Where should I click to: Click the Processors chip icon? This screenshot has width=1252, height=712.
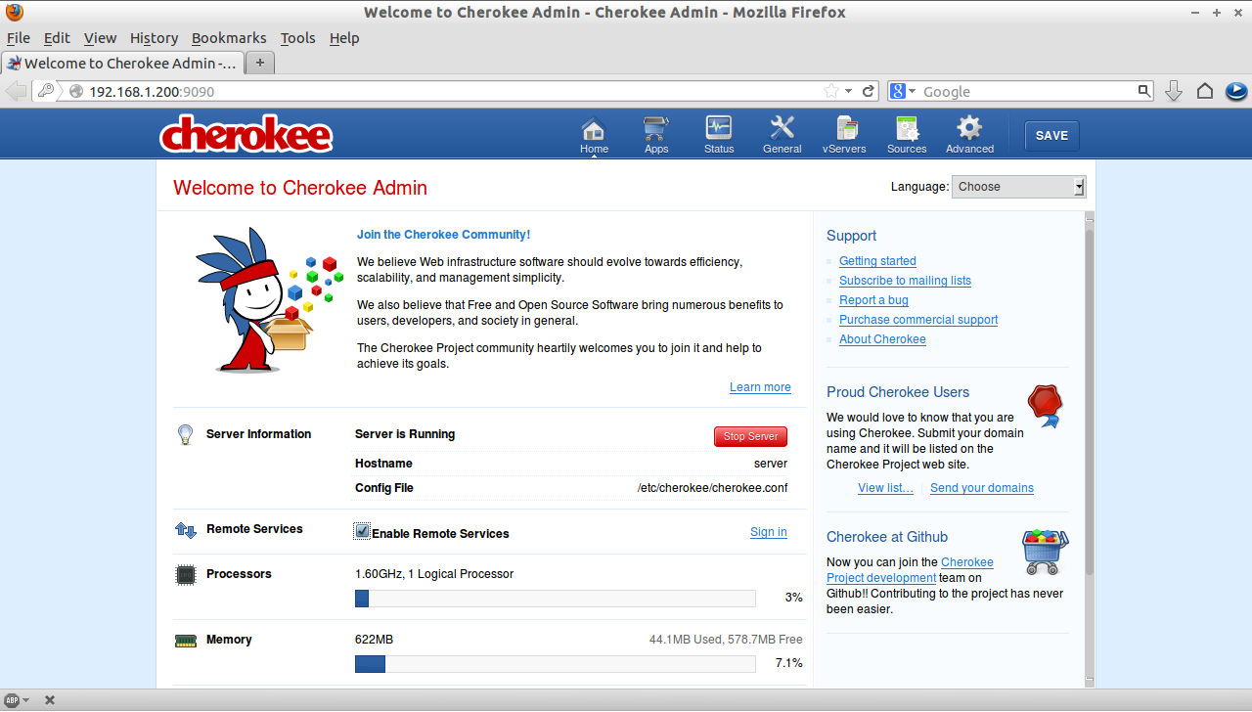click(x=185, y=575)
